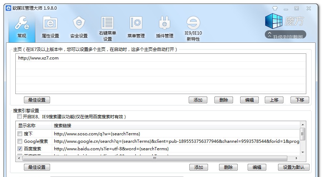
Task: Click the horizontal scrollbar thumb
Action: (155, 158)
